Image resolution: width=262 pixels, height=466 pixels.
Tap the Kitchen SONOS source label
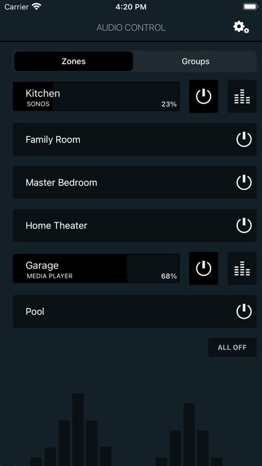(x=38, y=104)
